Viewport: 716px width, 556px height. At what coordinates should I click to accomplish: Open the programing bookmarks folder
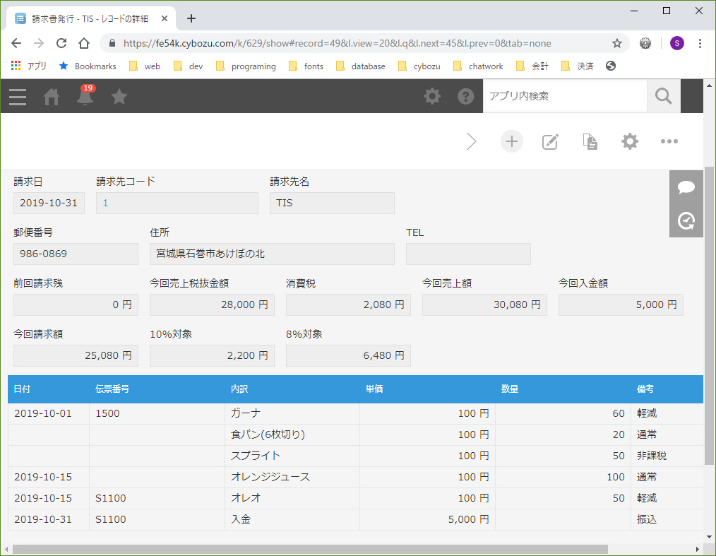tap(246, 66)
